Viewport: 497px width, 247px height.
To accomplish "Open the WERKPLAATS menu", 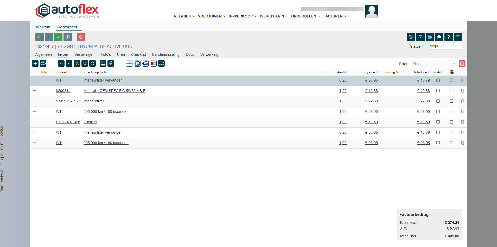I will (274, 16).
